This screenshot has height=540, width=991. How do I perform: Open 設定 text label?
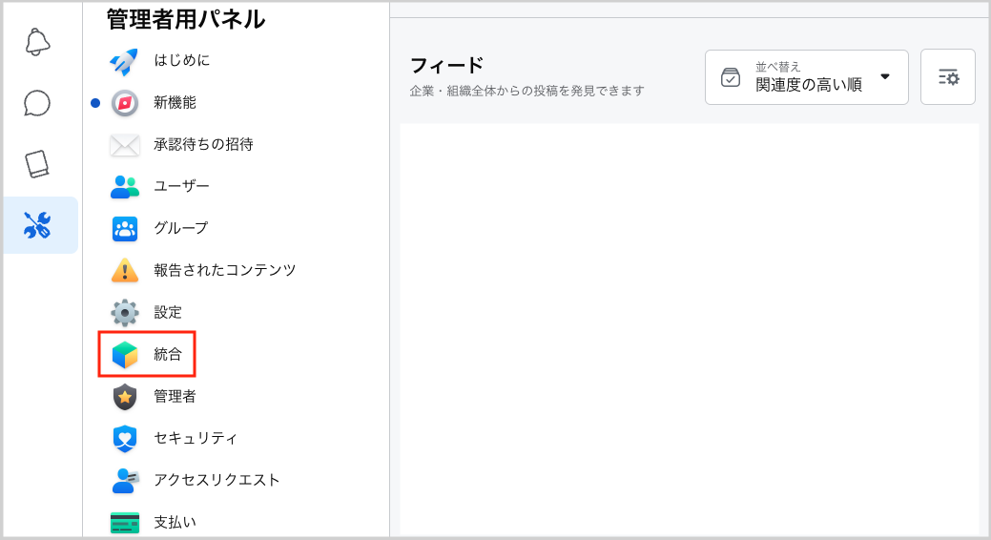[x=168, y=312]
